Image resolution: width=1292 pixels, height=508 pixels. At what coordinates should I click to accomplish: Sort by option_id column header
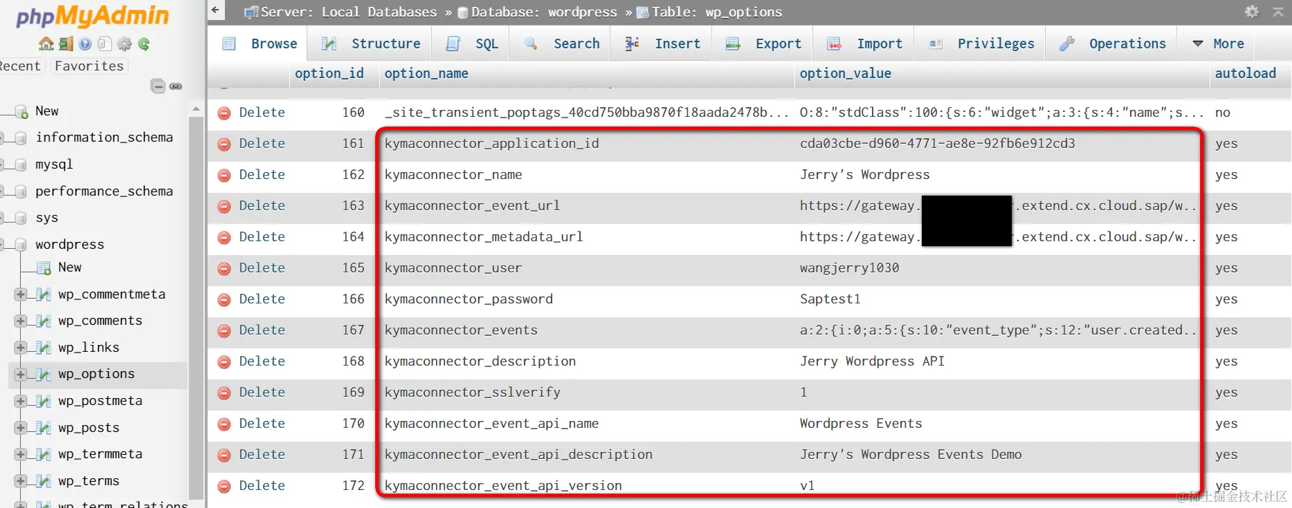coord(329,73)
